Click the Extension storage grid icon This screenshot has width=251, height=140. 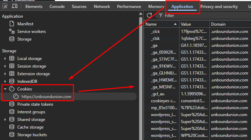(12, 74)
